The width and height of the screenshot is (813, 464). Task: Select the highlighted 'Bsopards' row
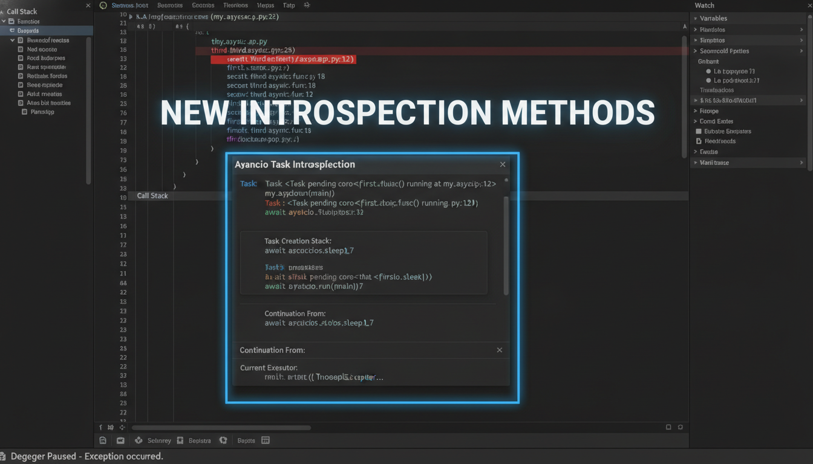pyautogui.click(x=47, y=30)
